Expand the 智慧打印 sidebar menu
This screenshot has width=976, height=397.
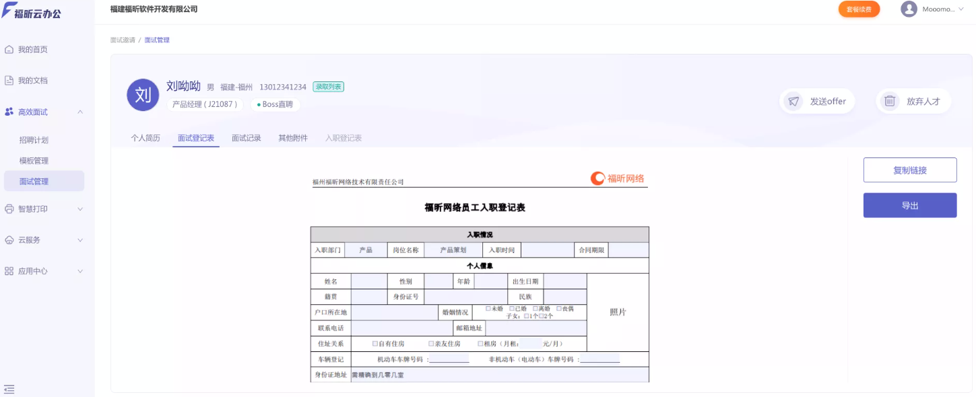click(79, 209)
